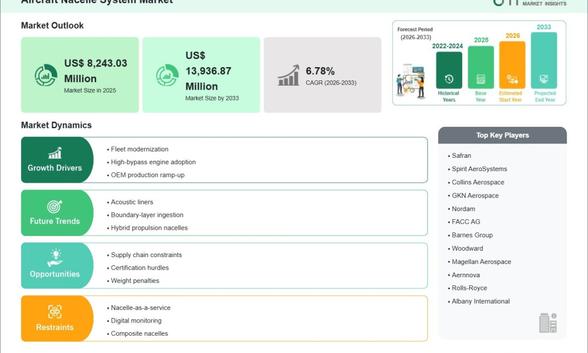This screenshot has height=353, width=588.
Task: Click the 6.78% CAGR value
Action: (x=320, y=71)
